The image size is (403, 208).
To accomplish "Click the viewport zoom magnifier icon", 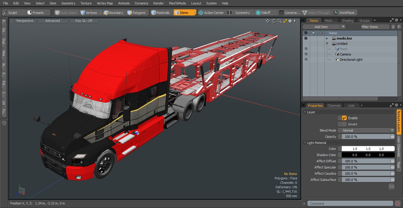I will 279,21.
